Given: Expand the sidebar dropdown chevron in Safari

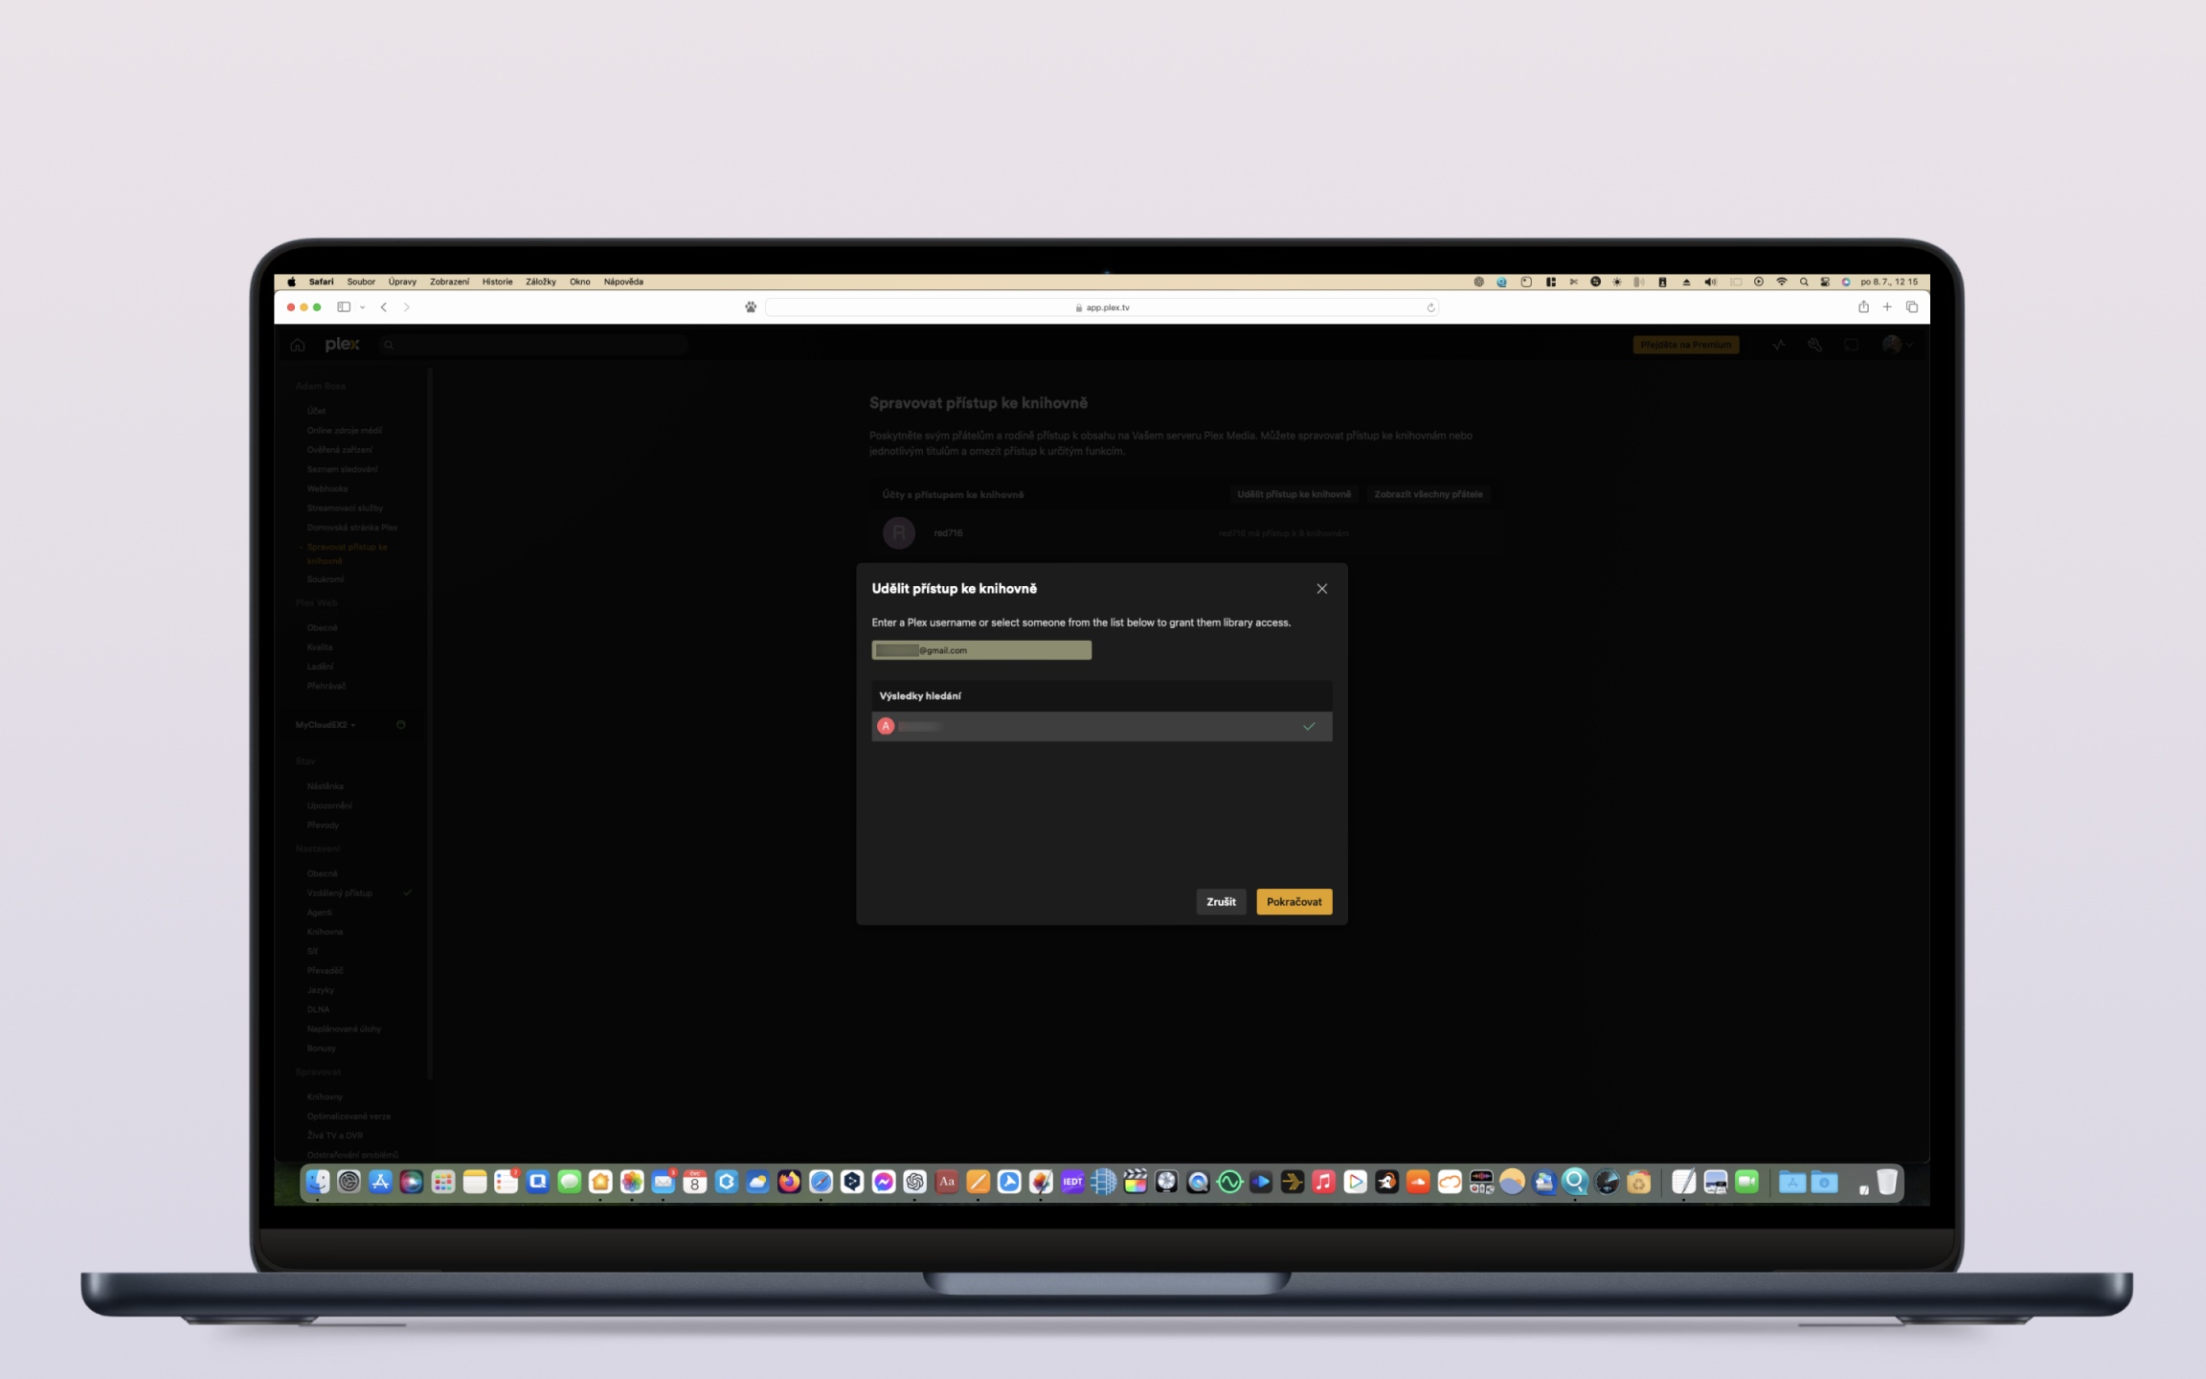Looking at the screenshot, I should coord(363,307).
